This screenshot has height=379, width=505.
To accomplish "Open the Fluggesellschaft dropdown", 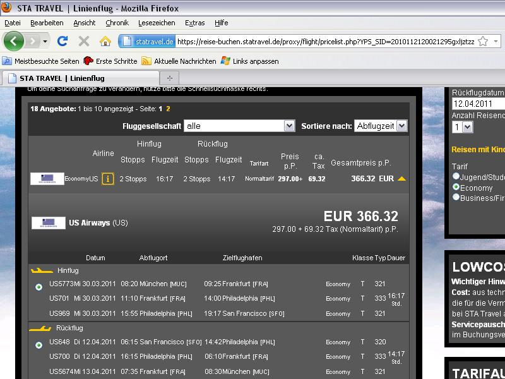I will tap(239, 126).
